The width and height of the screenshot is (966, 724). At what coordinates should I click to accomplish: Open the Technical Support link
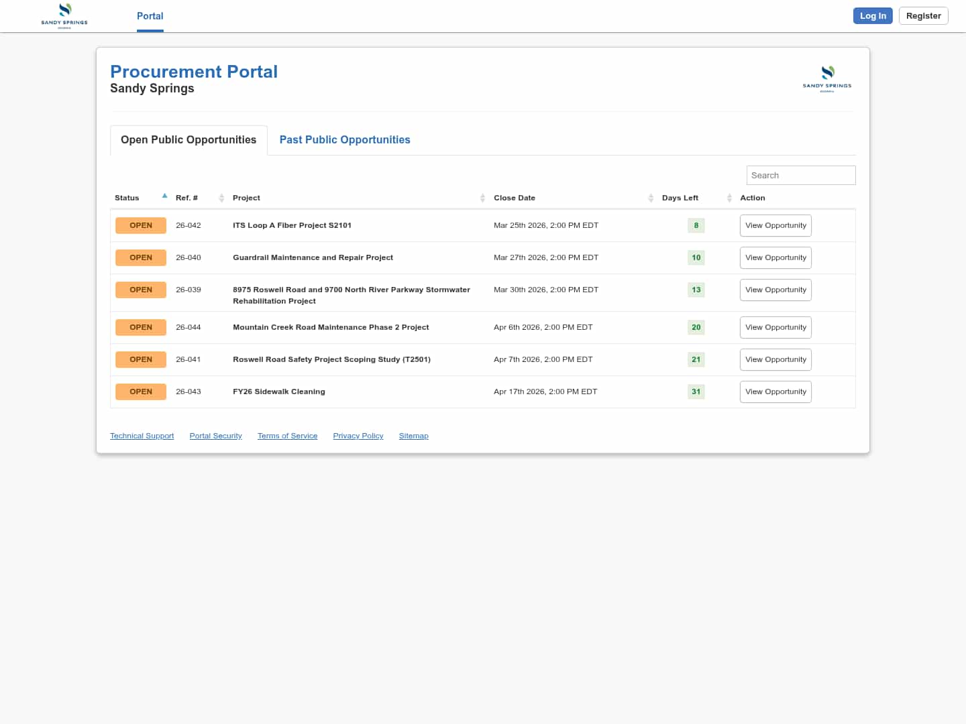click(x=142, y=436)
